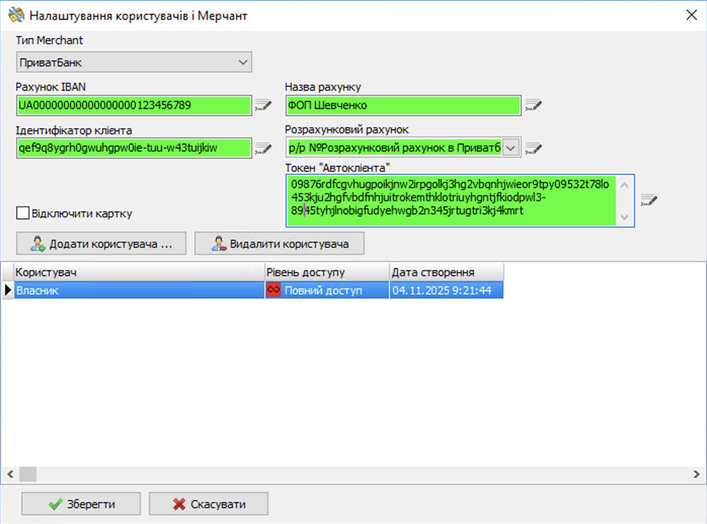Click the Скасувати cancel button
The image size is (707, 524).
click(209, 505)
